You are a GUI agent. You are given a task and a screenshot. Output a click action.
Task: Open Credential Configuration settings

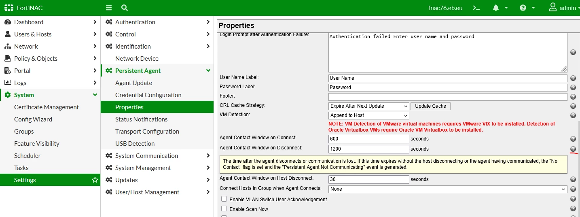point(148,95)
